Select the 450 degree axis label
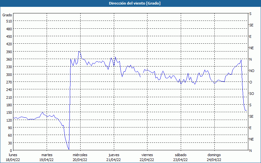Screen dimensions: 261x163 pyautogui.click(x=9, y=37)
